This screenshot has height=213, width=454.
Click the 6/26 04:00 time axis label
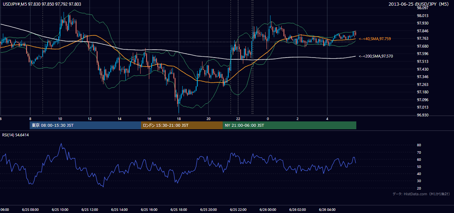point(327,210)
